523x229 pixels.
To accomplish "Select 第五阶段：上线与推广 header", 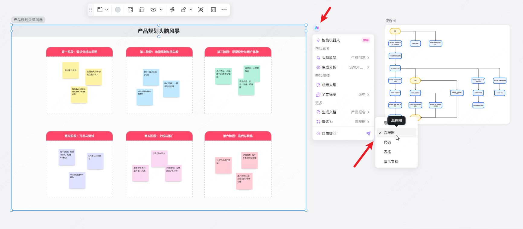I will tap(159, 136).
